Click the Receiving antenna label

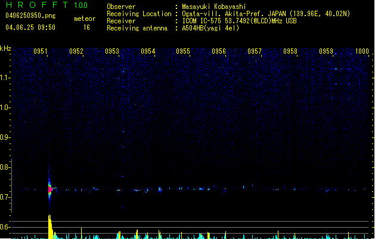[x=137, y=28]
